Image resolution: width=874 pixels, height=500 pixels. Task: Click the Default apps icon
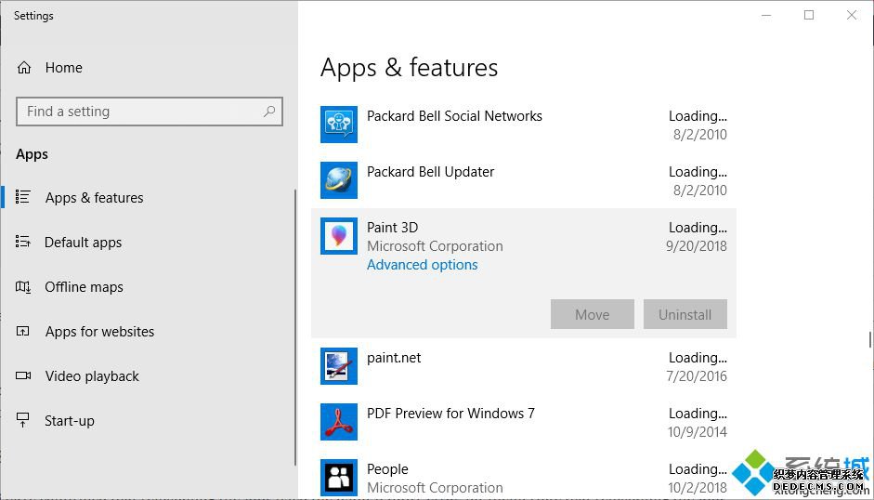23,242
